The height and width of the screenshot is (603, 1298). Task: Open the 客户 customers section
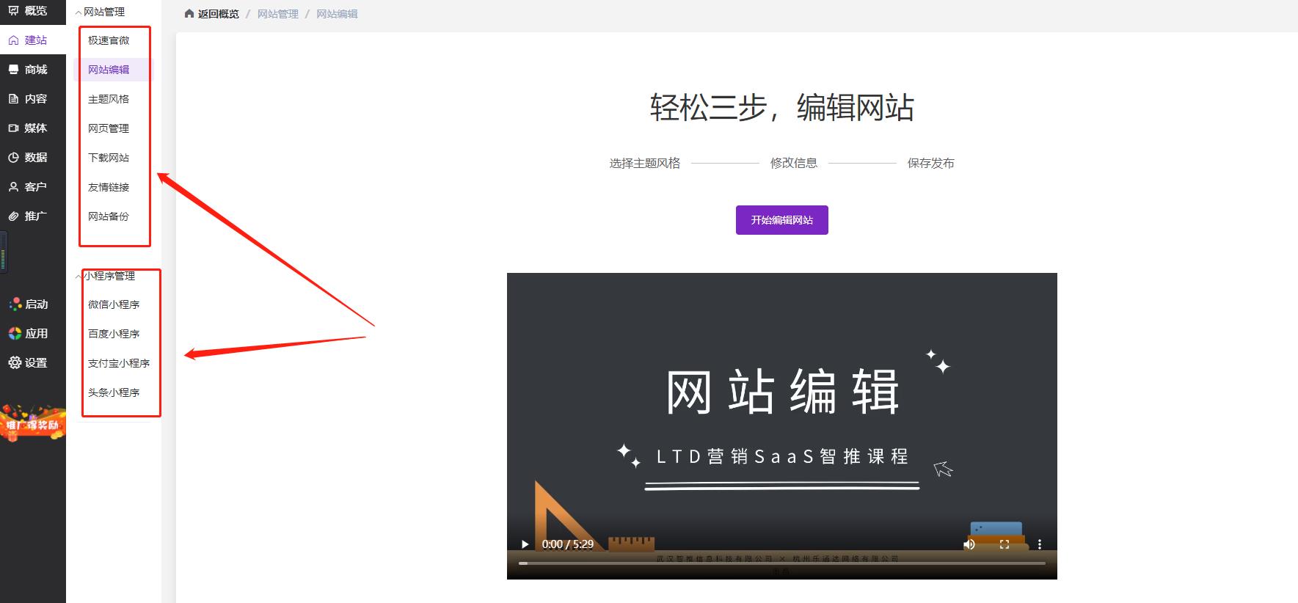28,187
